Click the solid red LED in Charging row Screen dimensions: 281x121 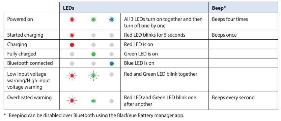point(72,45)
